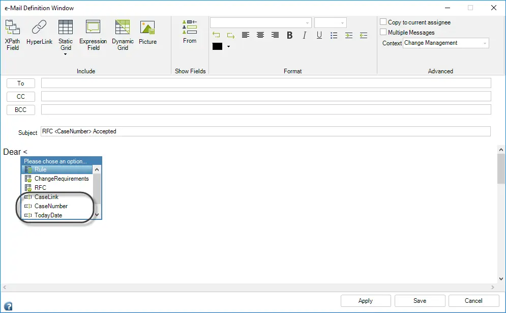This screenshot has width=506, height=313.
Task: Insert a bulleted list
Action: pos(334,35)
